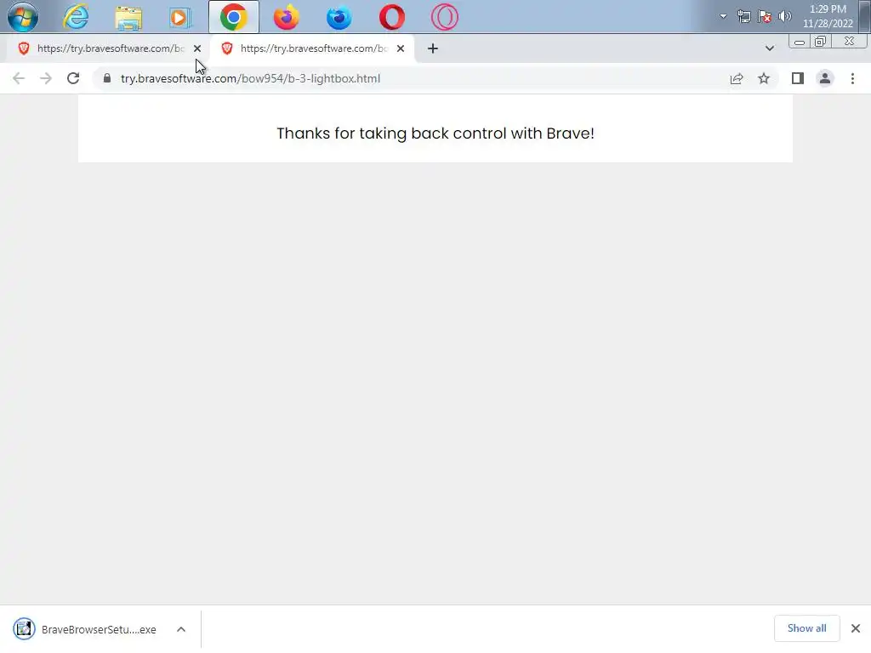Click the volume speaker tray icon

[x=784, y=16]
